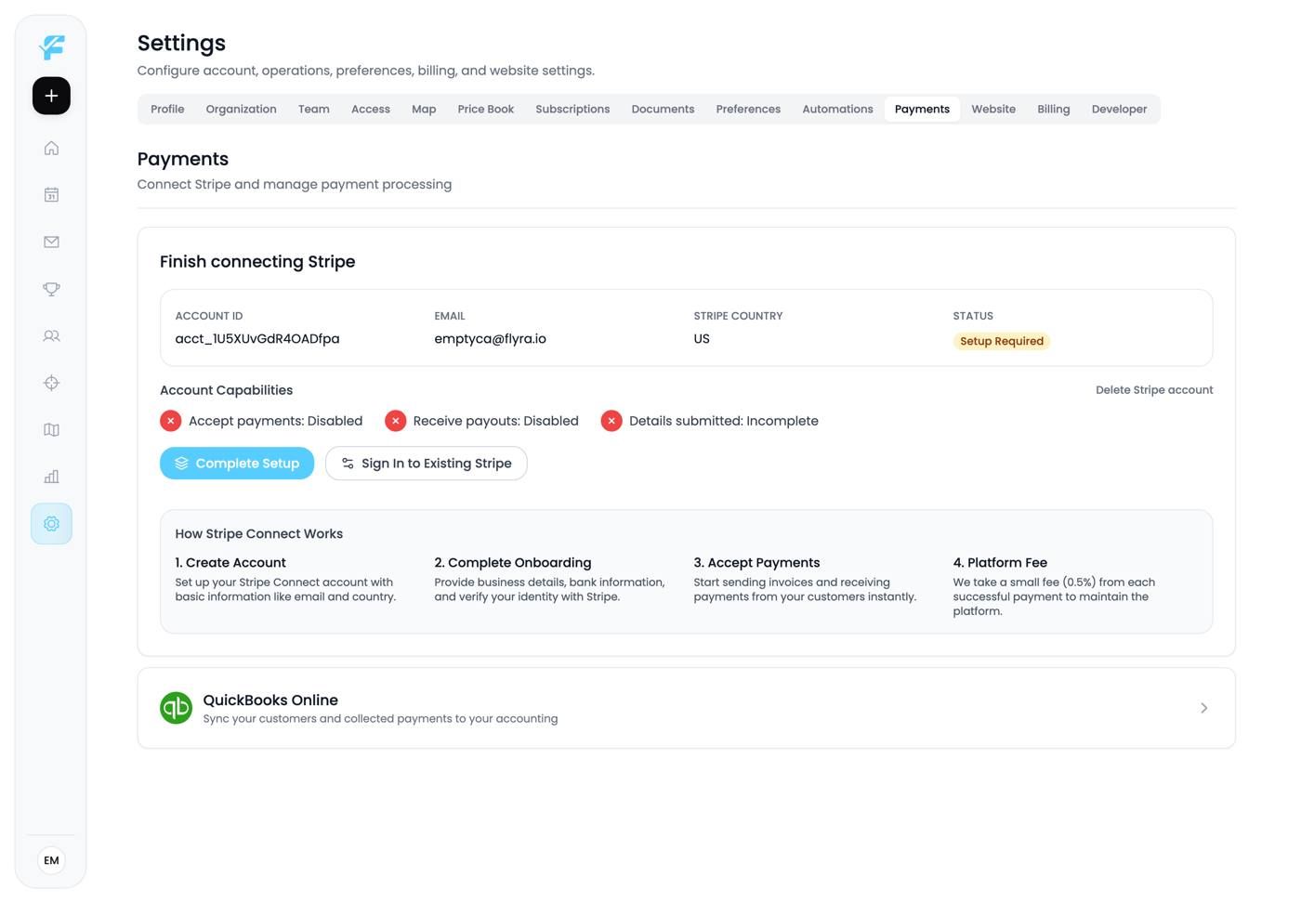Click the Delete Stripe account link
The image size is (1301, 903).
(x=1154, y=390)
